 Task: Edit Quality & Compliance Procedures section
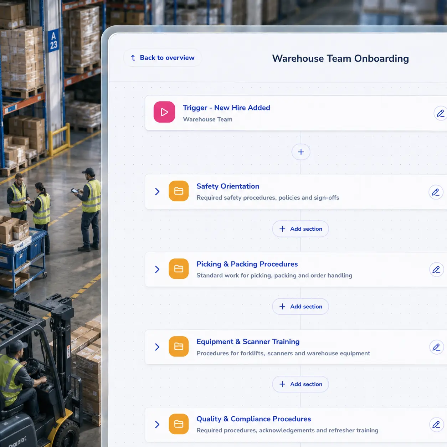436,425
